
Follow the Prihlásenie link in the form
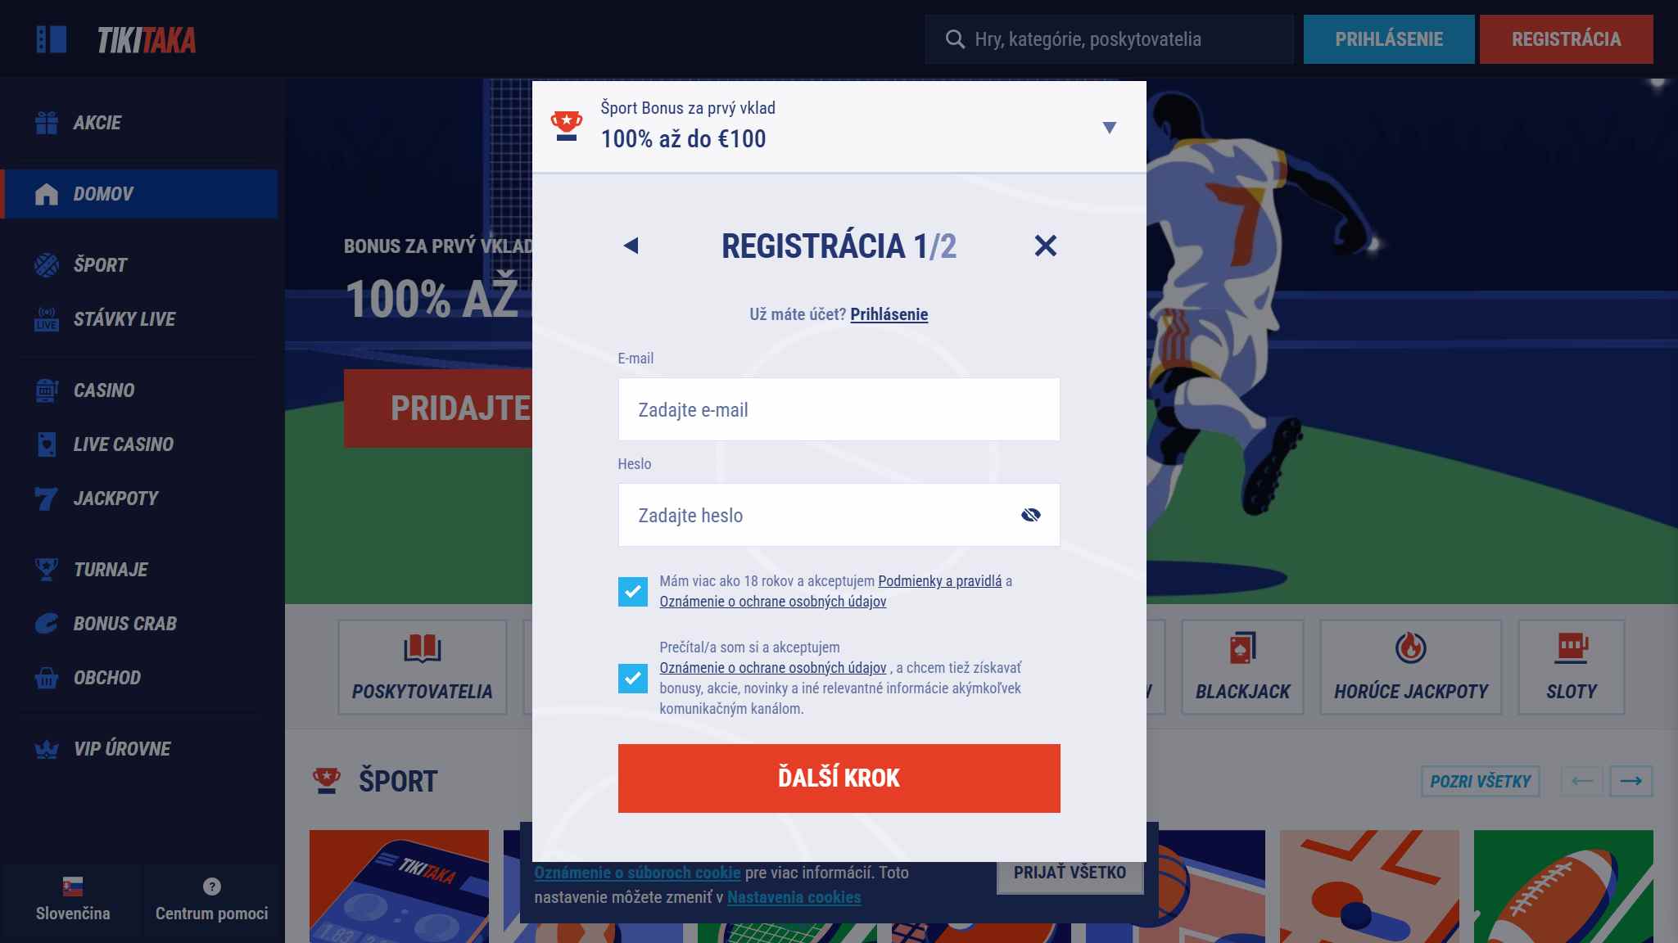coord(889,314)
